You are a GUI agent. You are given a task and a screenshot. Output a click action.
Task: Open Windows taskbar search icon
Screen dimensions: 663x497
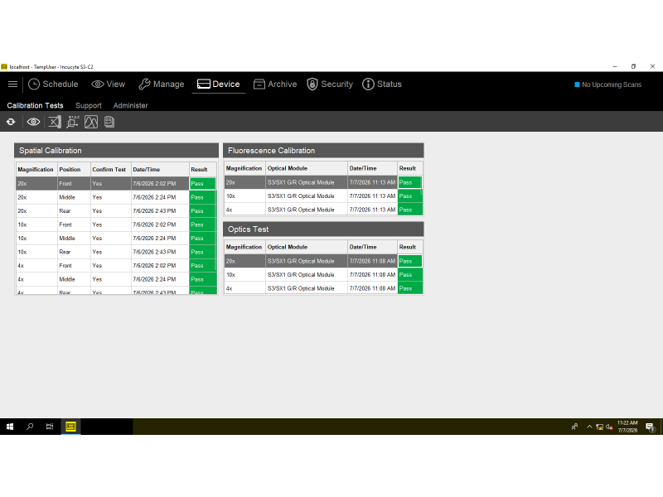30,427
